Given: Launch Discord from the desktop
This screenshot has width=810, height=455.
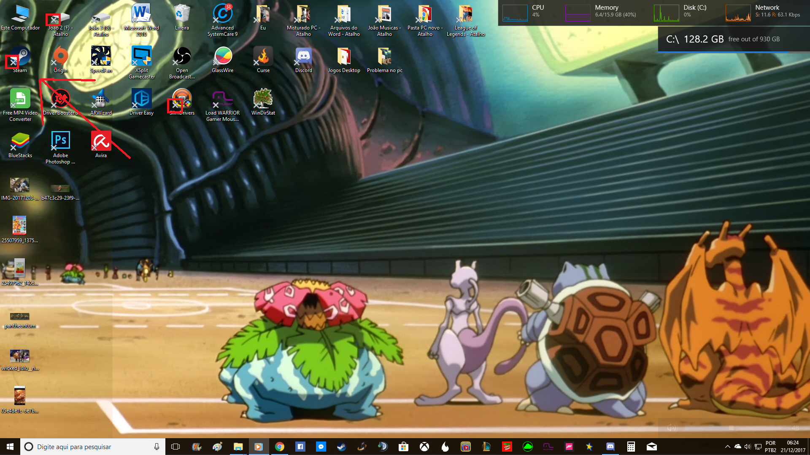Looking at the screenshot, I should (303, 60).
